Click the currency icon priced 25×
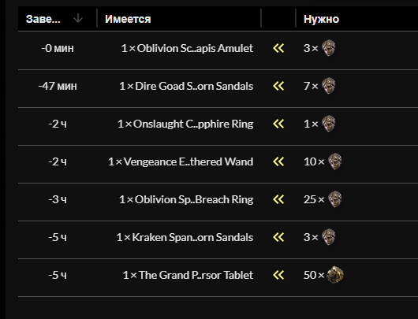This screenshot has width=418, height=319. click(335, 199)
